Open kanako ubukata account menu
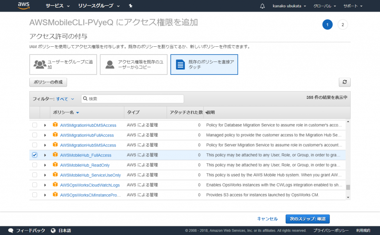 [289, 6]
